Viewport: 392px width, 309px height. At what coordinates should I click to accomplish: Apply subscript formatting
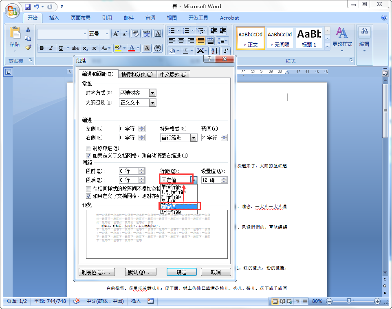[85, 48]
